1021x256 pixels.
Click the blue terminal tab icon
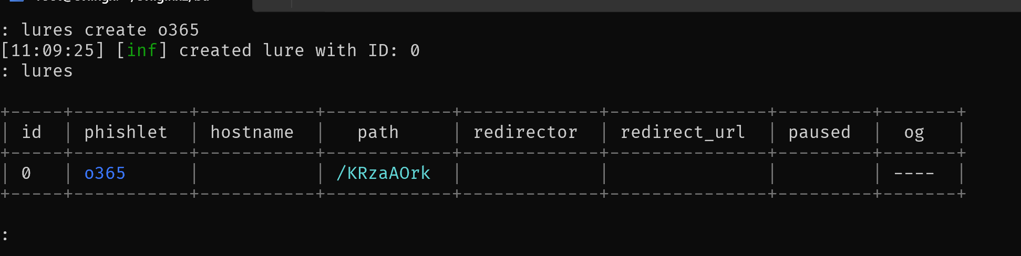pyautogui.click(x=17, y=1)
